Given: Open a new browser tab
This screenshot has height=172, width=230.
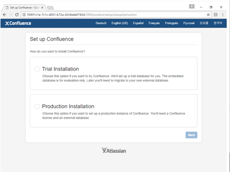Looking at the screenshot, I should tap(50, 8).
